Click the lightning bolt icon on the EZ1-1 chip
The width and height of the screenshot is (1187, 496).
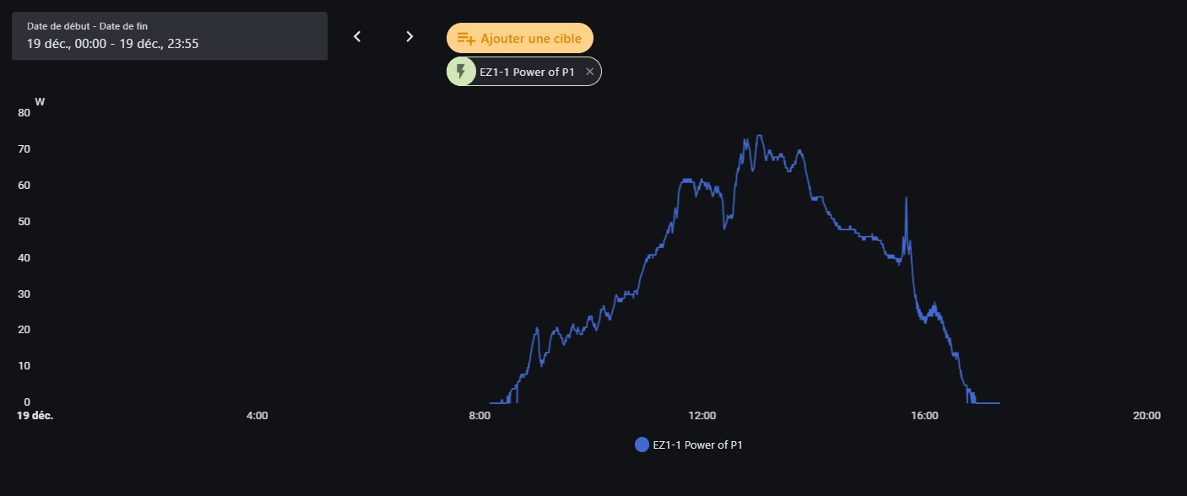[x=461, y=72]
